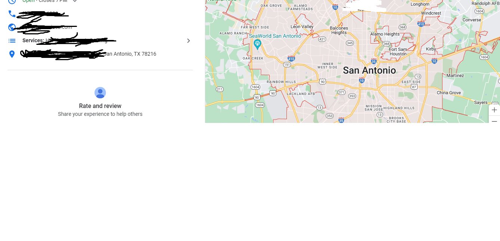Click the SeaWorld San Antonio map label
This screenshot has width=500, height=241.
[275, 36]
